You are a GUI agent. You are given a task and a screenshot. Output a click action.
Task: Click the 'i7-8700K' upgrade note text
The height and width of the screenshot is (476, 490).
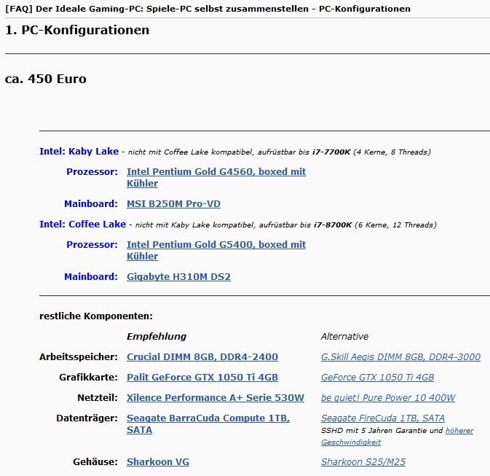(x=333, y=225)
